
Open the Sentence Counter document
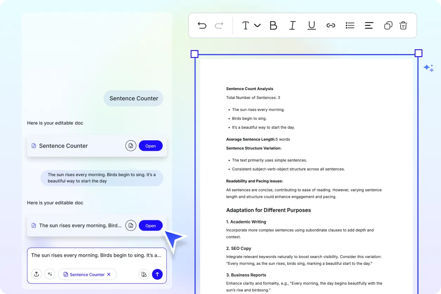151,146
